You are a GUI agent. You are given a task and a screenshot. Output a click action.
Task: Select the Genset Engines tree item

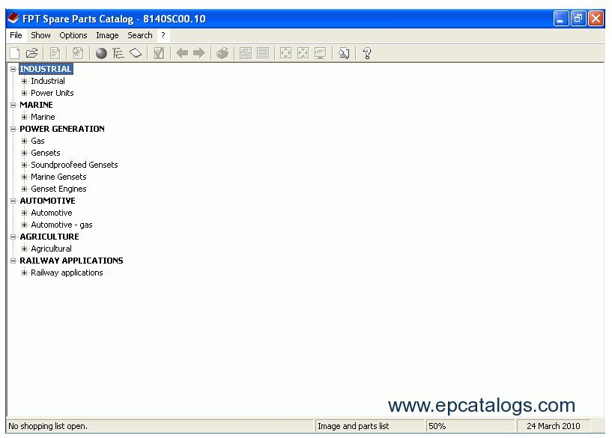click(x=58, y=189)
